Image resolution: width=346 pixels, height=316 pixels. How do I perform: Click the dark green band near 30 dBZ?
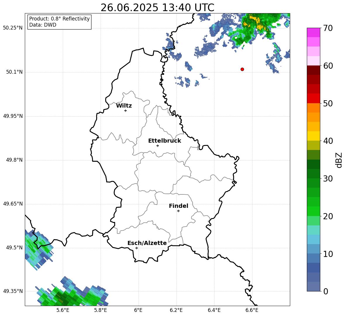point(314,174)
